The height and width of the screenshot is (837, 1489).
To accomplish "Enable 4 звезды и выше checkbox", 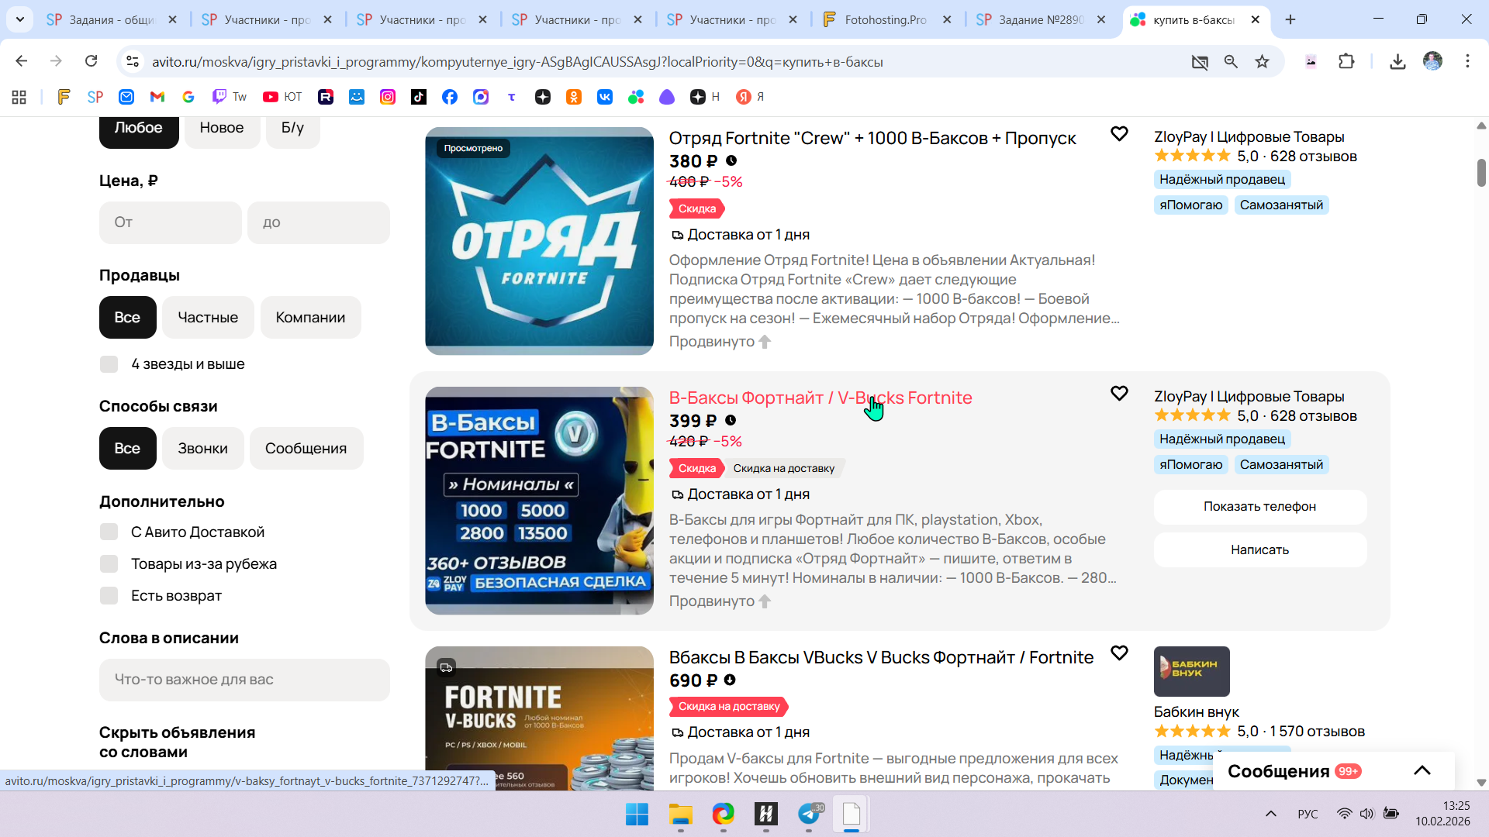I will (109, 364).
